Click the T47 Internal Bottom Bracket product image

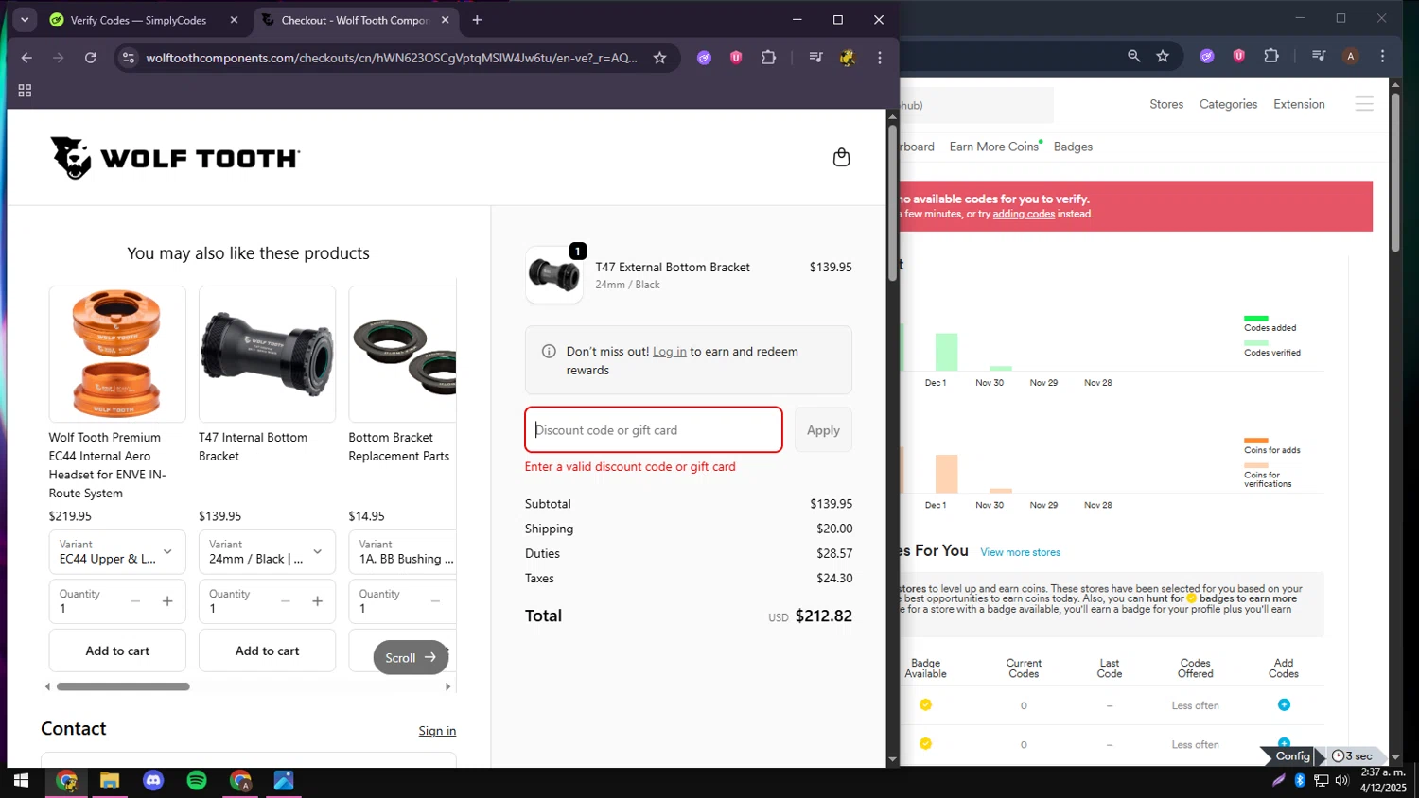(x=268, y=355)
